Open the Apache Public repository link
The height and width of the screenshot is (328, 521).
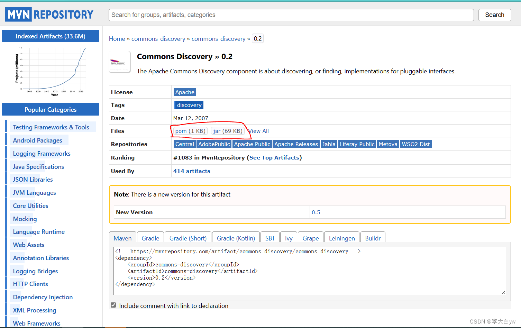pyautogui.click(x=252, y=144)
